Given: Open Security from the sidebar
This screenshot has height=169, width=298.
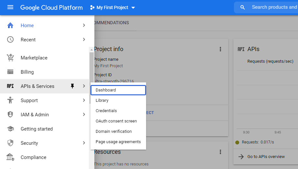Looking at the screenshot, I should (x=29, y=143).
